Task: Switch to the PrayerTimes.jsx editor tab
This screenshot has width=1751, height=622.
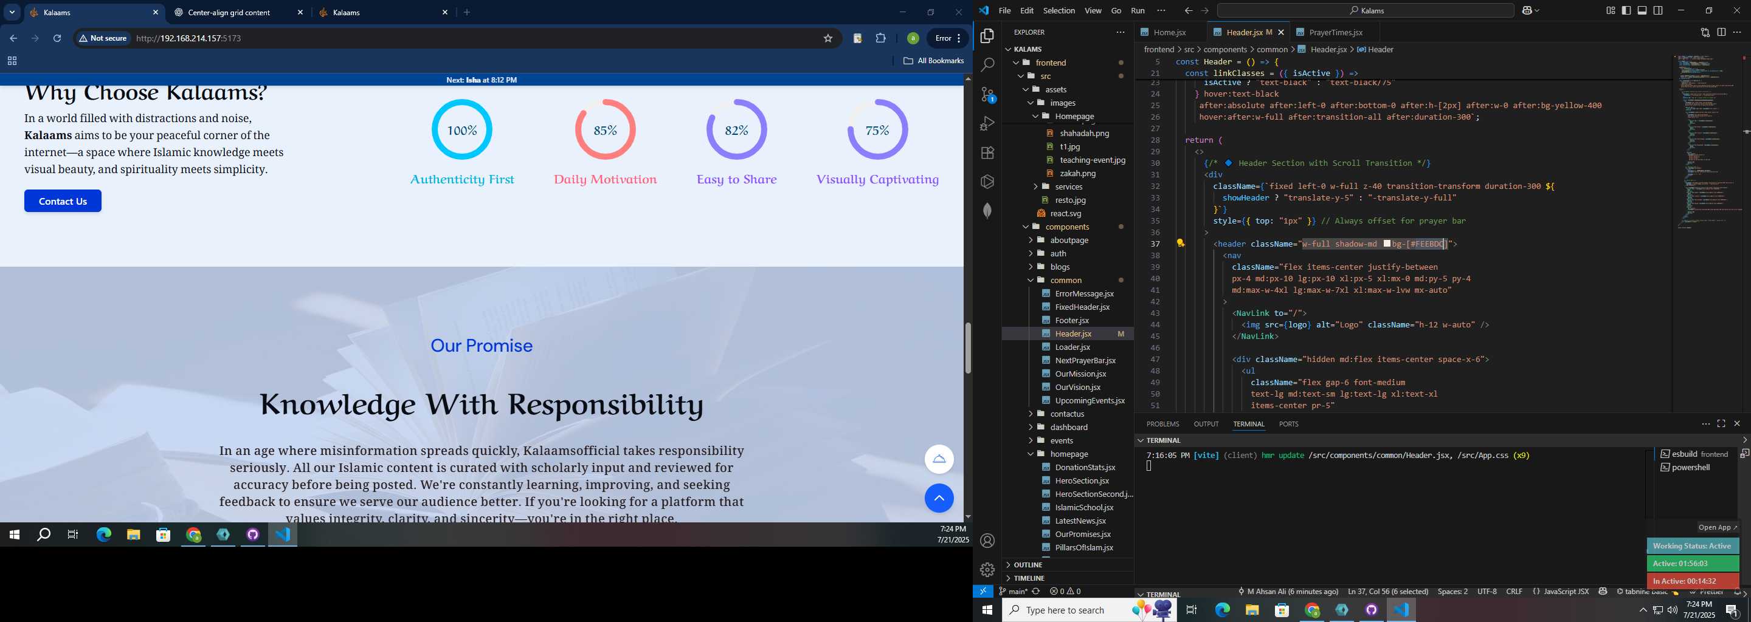Action: [x=1335, y=33]
